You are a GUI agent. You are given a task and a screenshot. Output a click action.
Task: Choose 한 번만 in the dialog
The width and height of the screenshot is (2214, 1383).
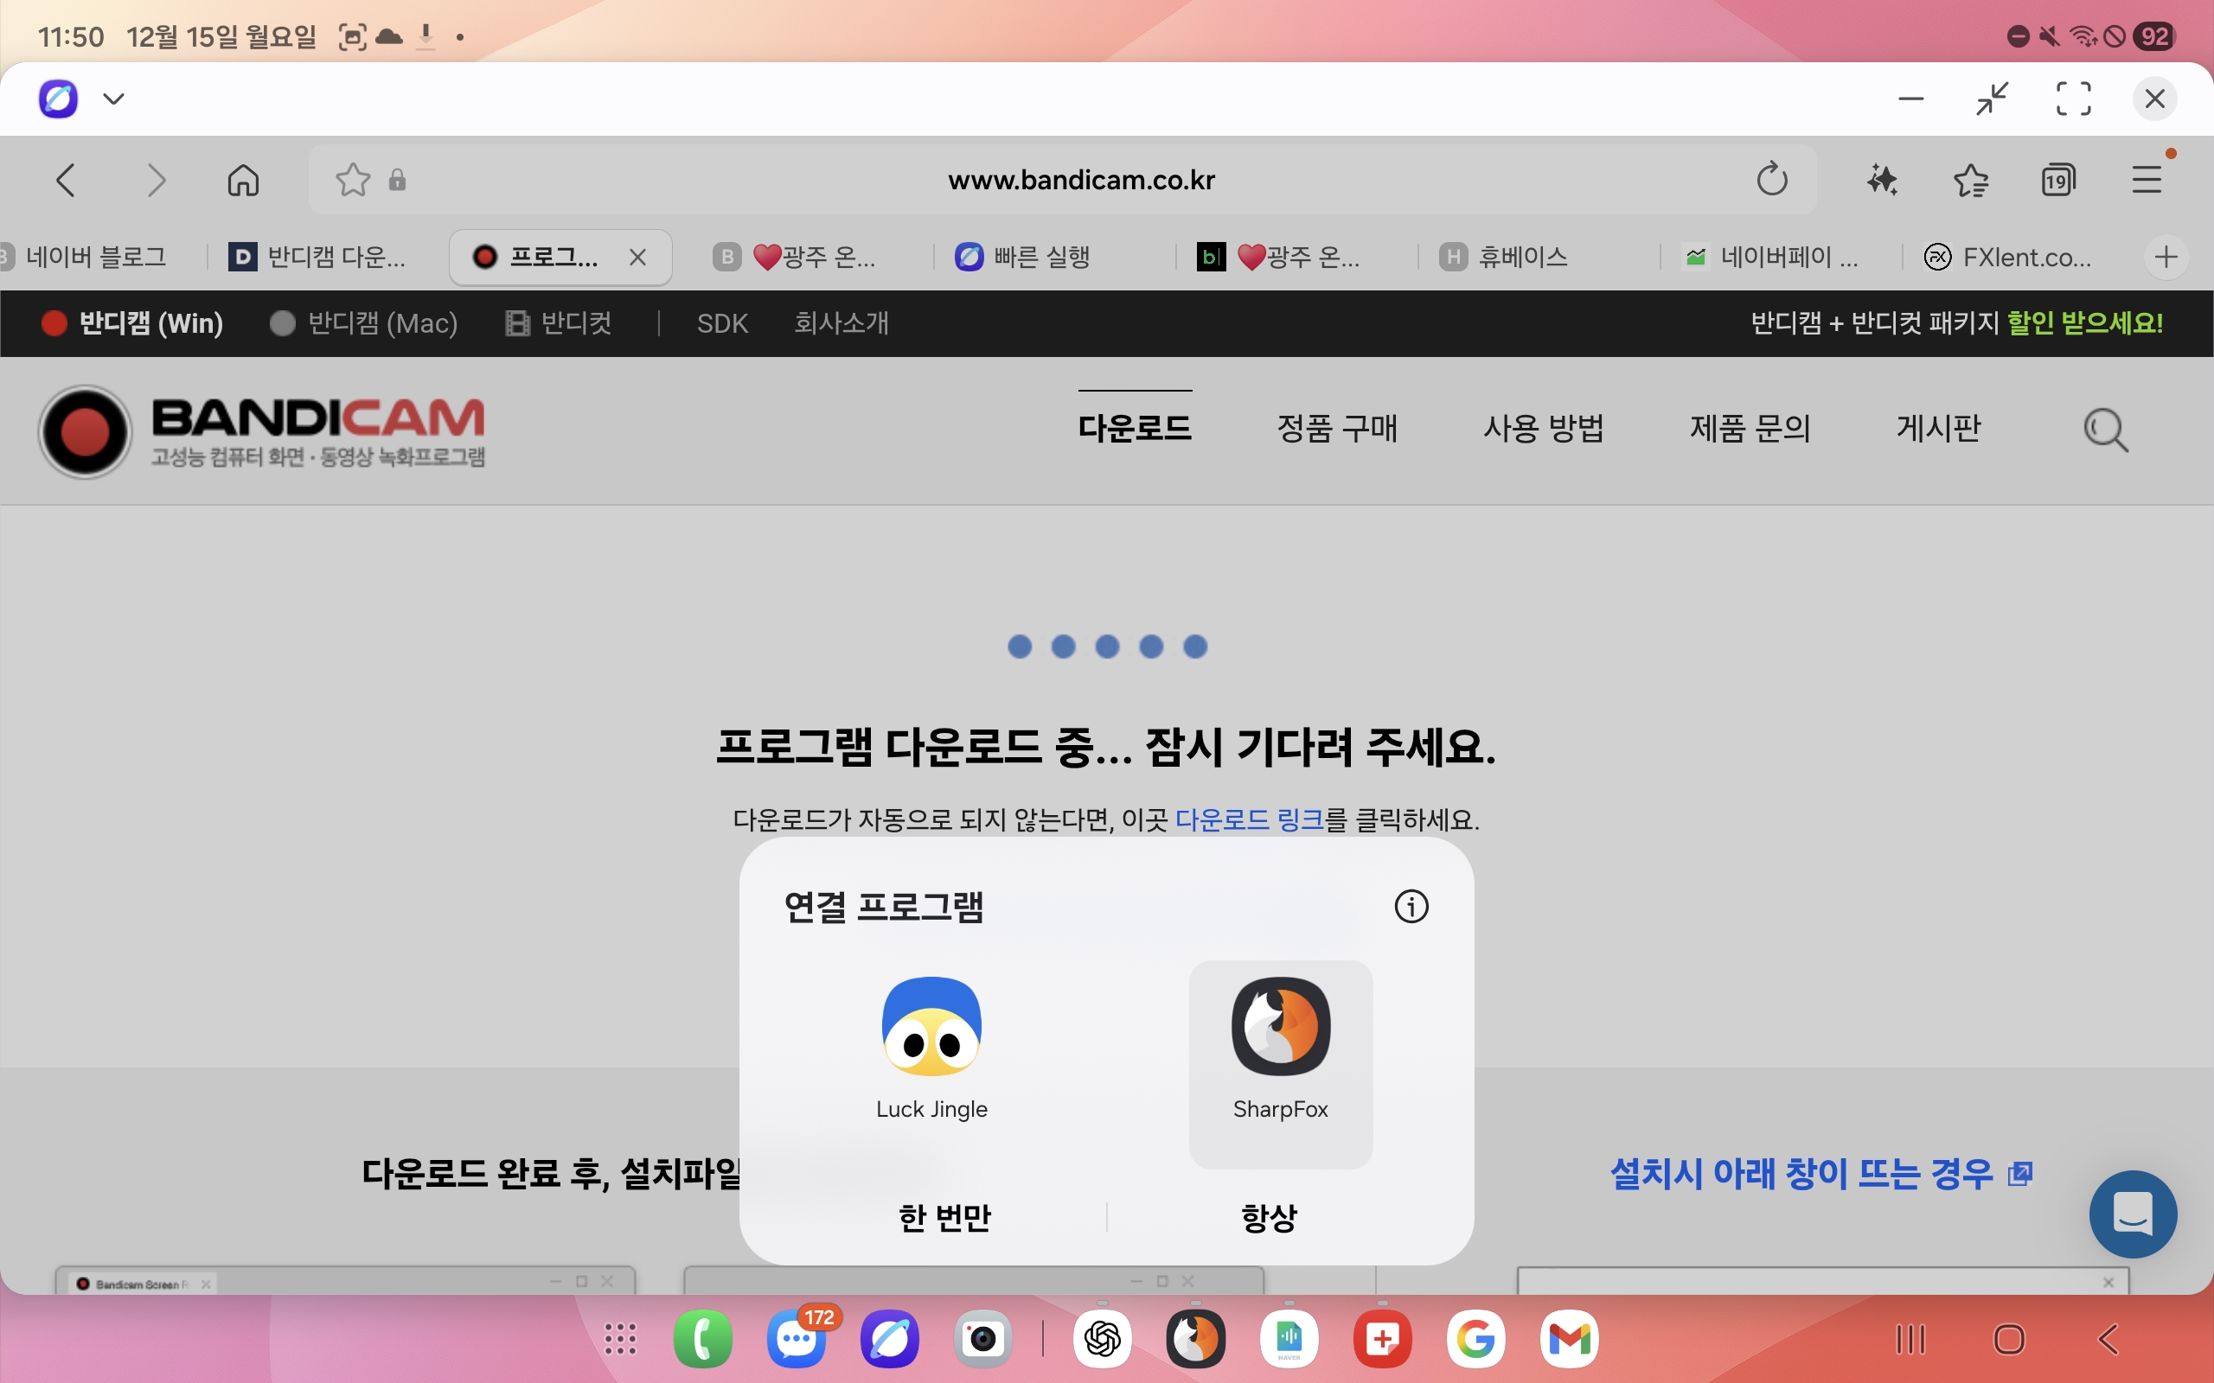coord(944,1216)
